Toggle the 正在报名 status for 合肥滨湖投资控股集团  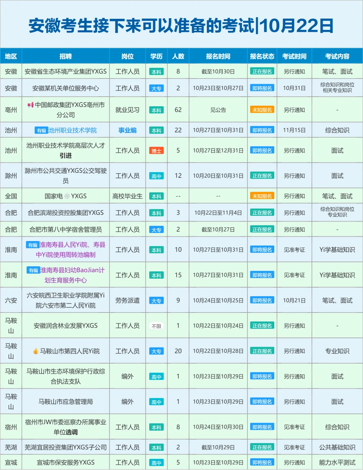tap(262, 213)
